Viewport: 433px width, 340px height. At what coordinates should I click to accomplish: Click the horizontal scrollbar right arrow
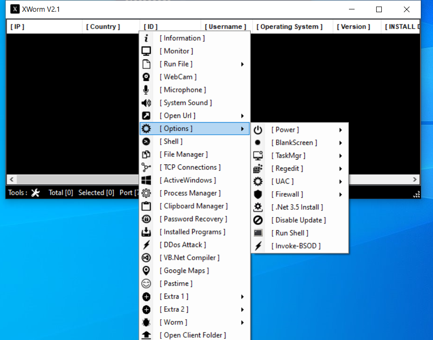click(x=415, y=179)
